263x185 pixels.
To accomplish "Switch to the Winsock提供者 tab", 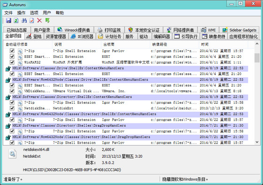I will tap(74, 30).
